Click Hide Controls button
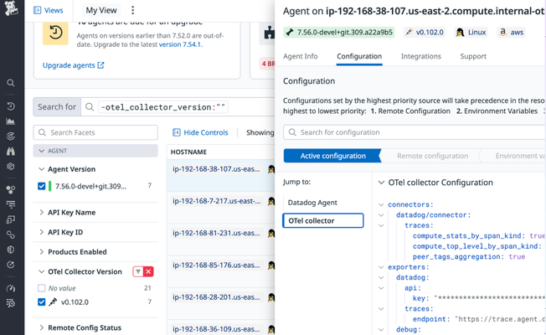The height and width of the screenshot is (335, 546). pyautogui.click(x=200, y=132)
